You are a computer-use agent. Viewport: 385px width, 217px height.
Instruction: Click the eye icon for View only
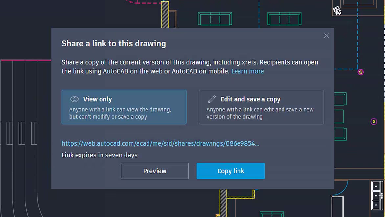point(74,99)
